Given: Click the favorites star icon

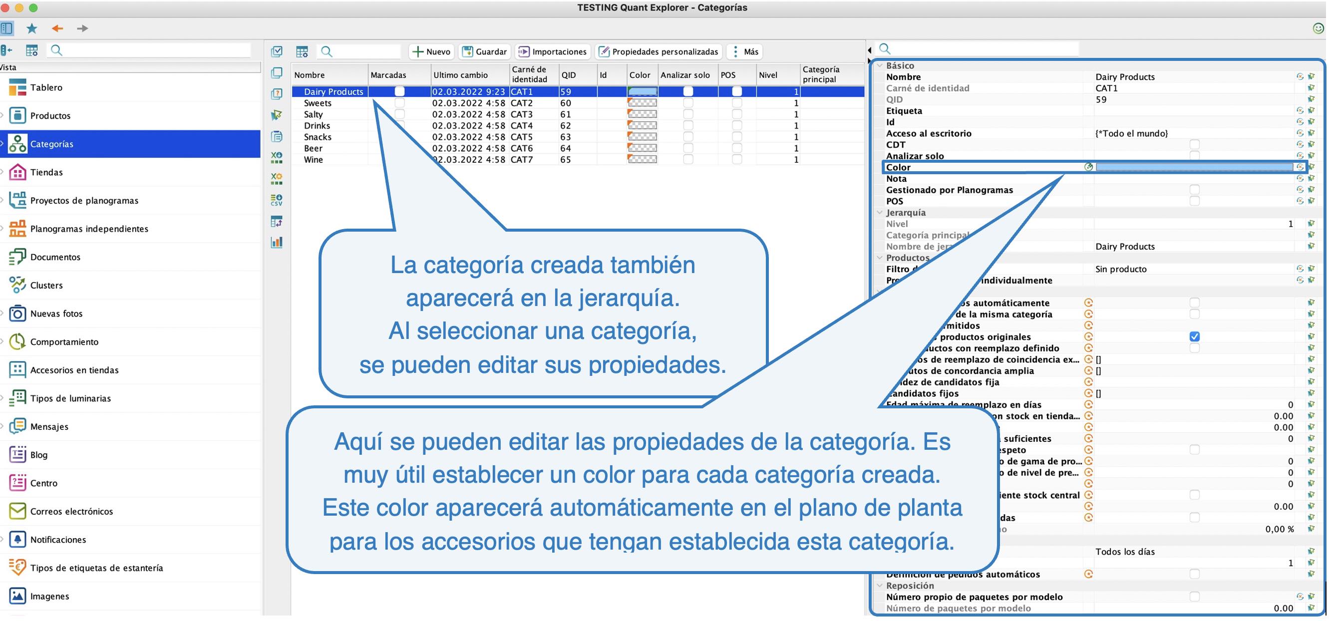Looking at the screenshot, I should [32, 28].
